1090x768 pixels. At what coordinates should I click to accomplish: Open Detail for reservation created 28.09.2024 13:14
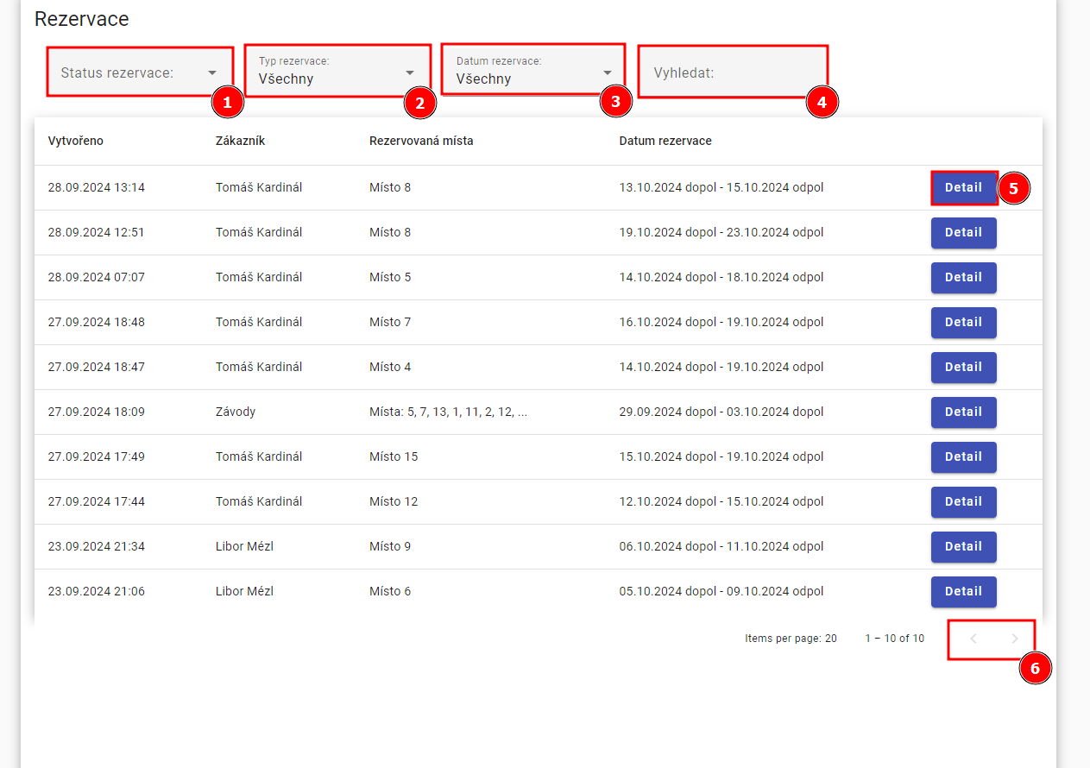pyautogui.click(x=963, y=187)
